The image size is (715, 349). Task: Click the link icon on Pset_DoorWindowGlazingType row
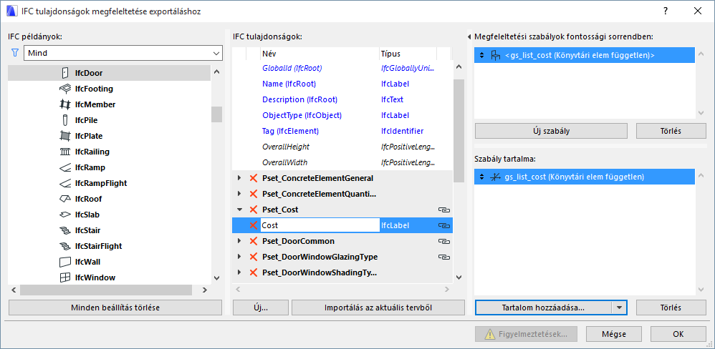443,257
